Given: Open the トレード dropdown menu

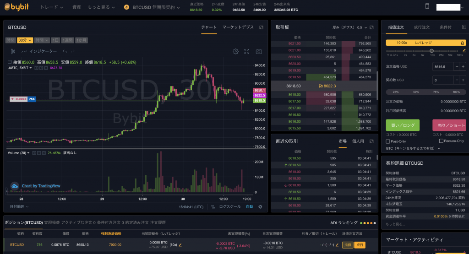Looking at the screenshot, I should pyautogui.click(x=51, y=7).
